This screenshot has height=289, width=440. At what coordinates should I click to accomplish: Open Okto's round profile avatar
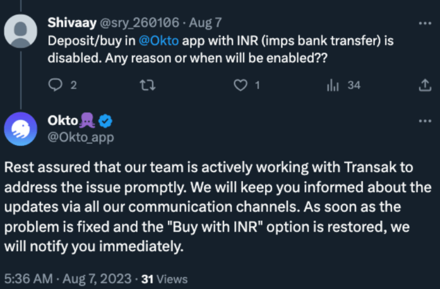[x=21, y=129]
